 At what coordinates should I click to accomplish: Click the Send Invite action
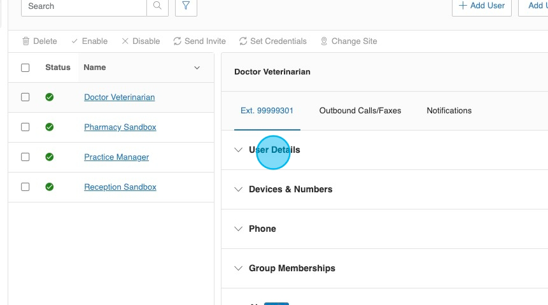pos(199,41)
